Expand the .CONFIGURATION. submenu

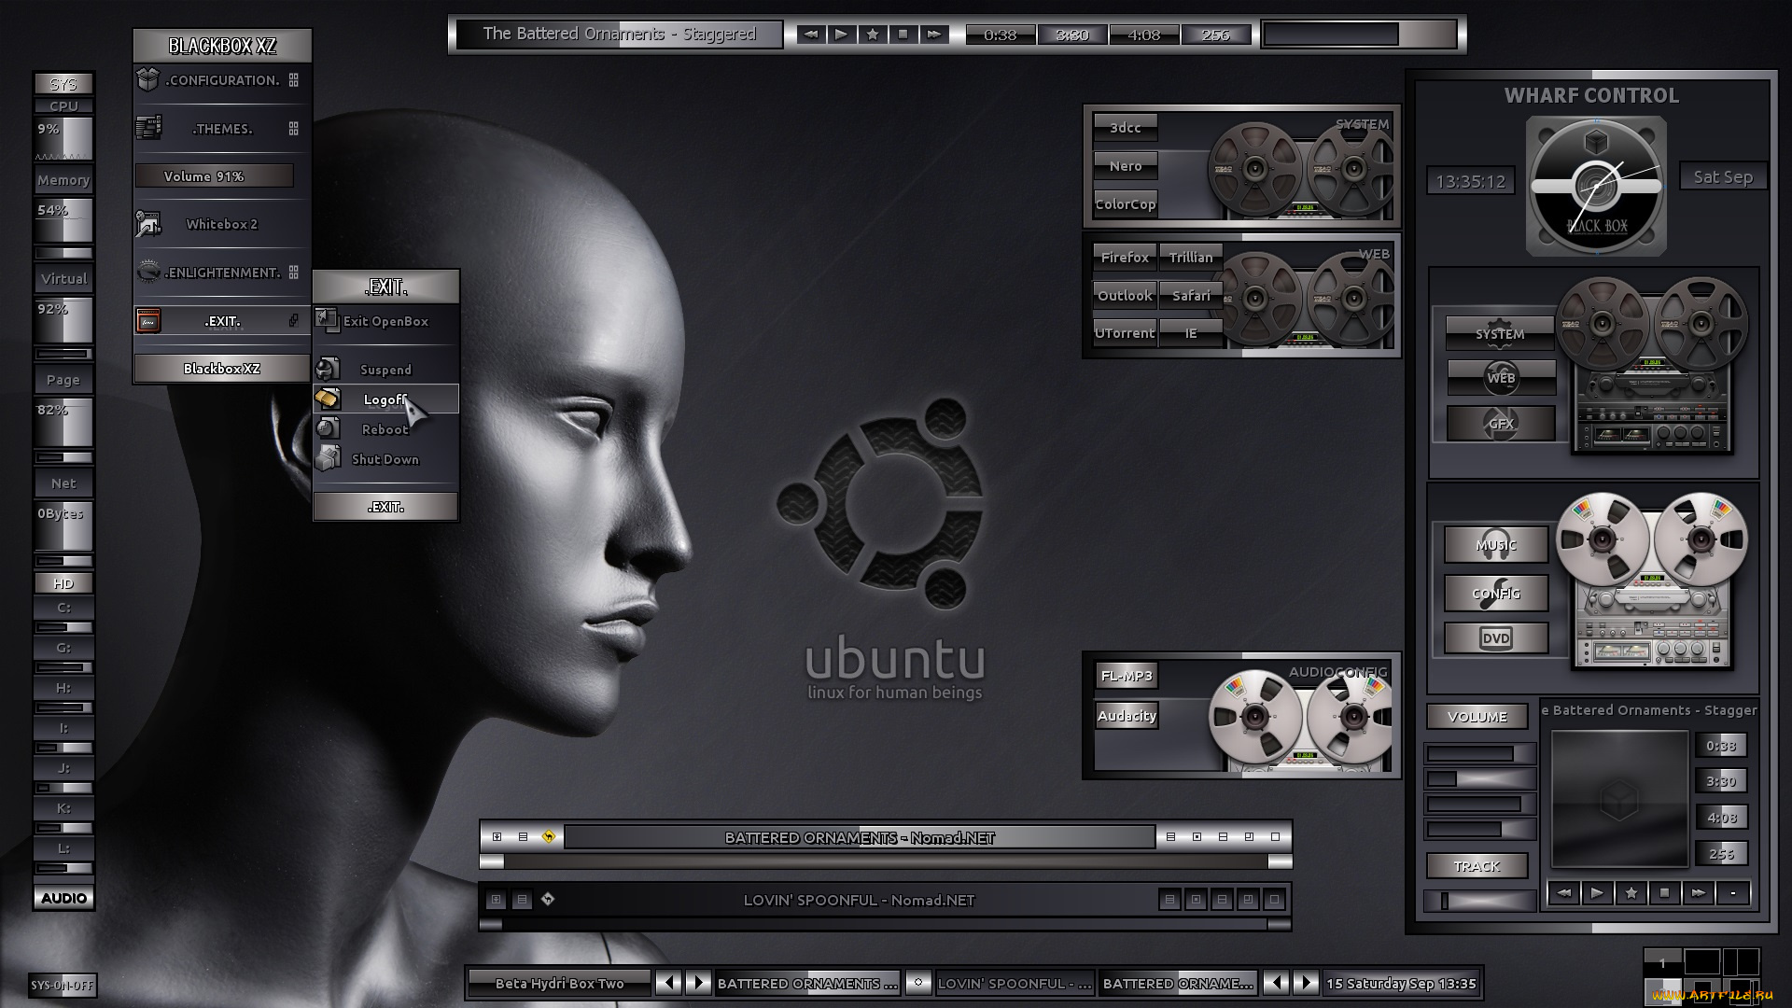click(222, 80)
